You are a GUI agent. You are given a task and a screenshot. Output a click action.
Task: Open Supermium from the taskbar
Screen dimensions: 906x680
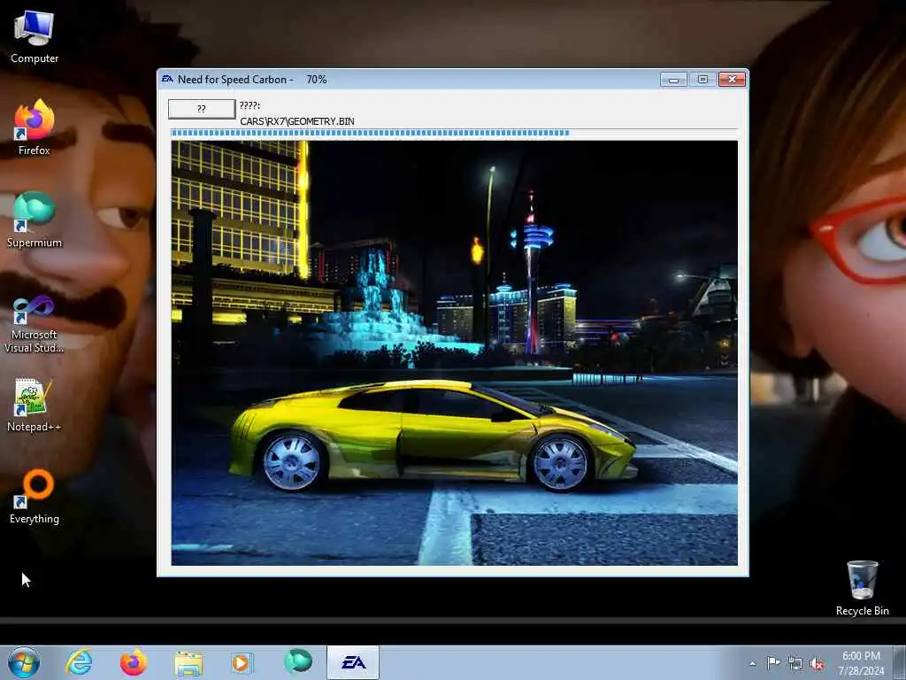click(x=297, y=661)
